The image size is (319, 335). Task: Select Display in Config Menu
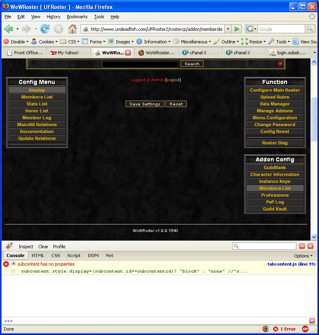click(37, 90)
